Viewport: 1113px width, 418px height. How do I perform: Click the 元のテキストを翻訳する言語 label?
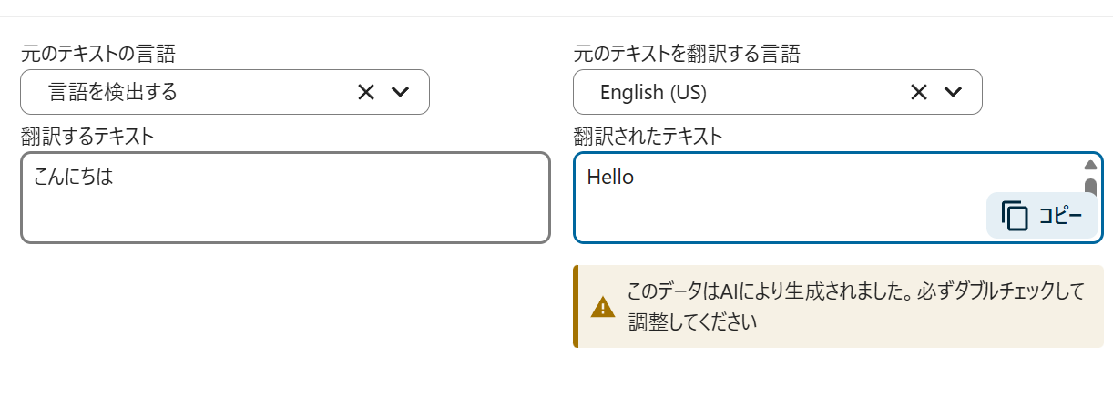tap(687, 54)
